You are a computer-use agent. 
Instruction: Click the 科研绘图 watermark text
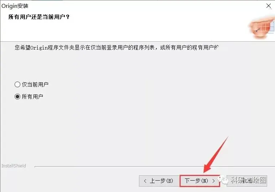click(248, 180)
